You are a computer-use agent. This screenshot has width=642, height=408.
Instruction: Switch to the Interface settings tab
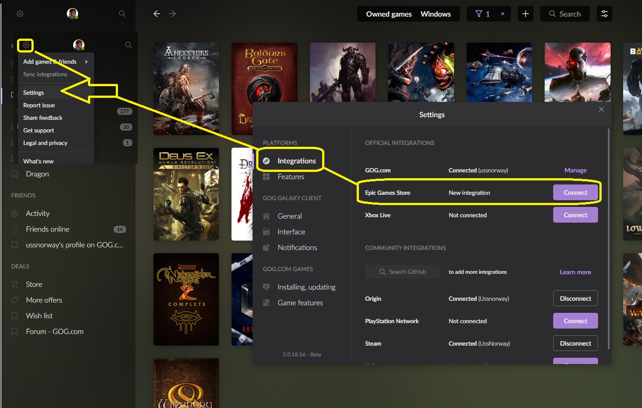(291, 232)
